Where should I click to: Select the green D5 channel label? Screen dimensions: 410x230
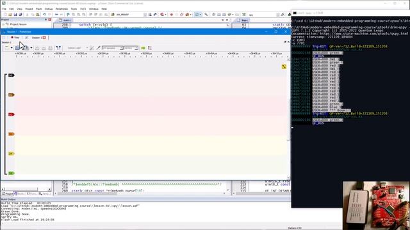tap(12, 173)
